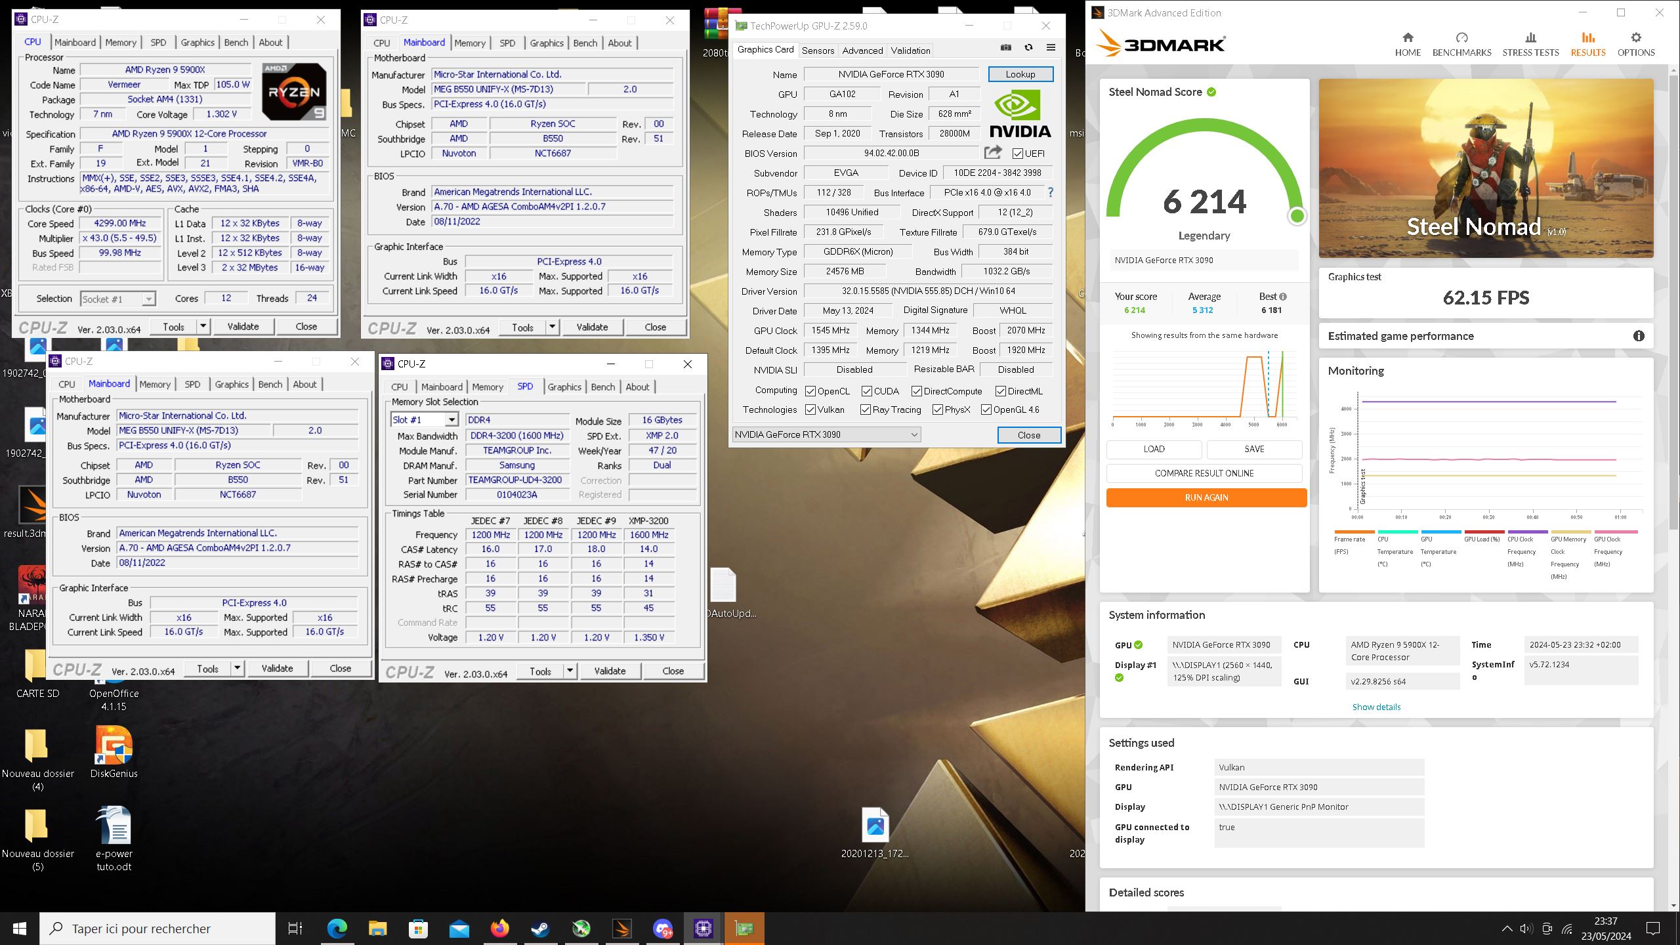This screenshot has width=1680, height=945.
Task: Click the GPU-Z screenshot camera icon
Action: 1005,48
